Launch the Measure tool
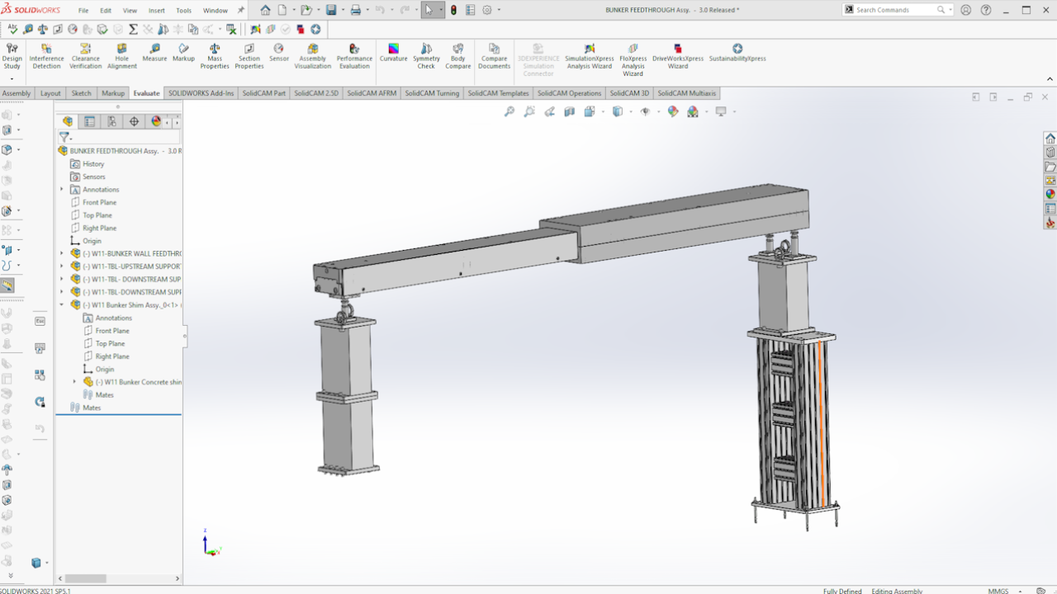This screenshot has height=594, width=1057. (x=154, y=53)
